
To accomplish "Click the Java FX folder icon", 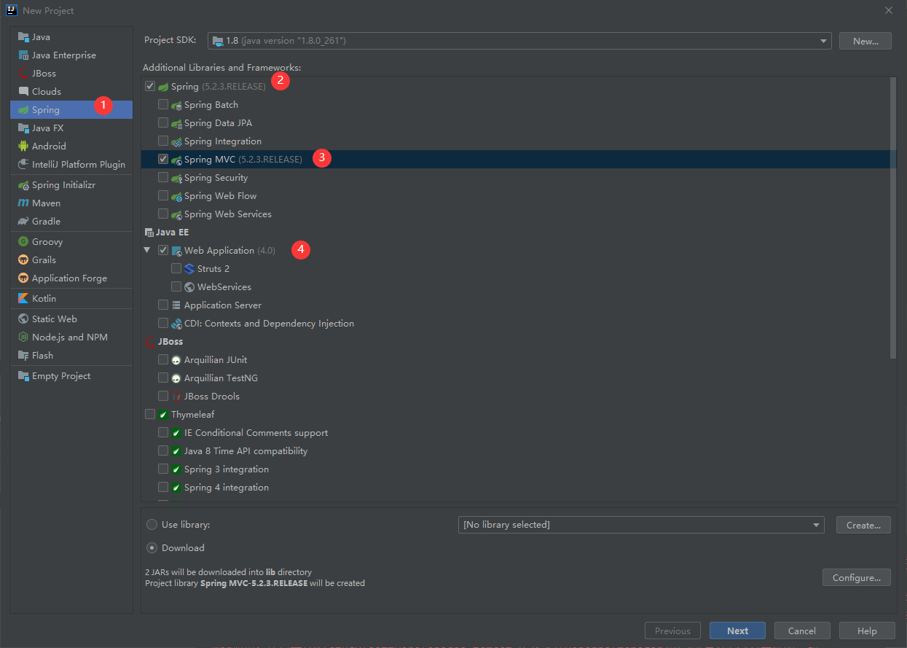I will [23, 128].
